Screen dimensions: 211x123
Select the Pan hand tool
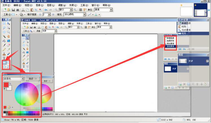point(8,37)
